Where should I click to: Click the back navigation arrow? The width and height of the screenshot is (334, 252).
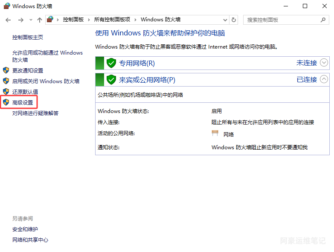click(x=9, y=20)
